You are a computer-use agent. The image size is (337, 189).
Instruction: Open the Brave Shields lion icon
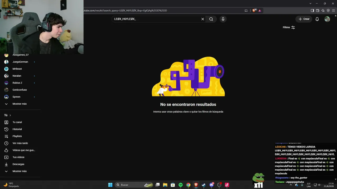coord(254,10)
